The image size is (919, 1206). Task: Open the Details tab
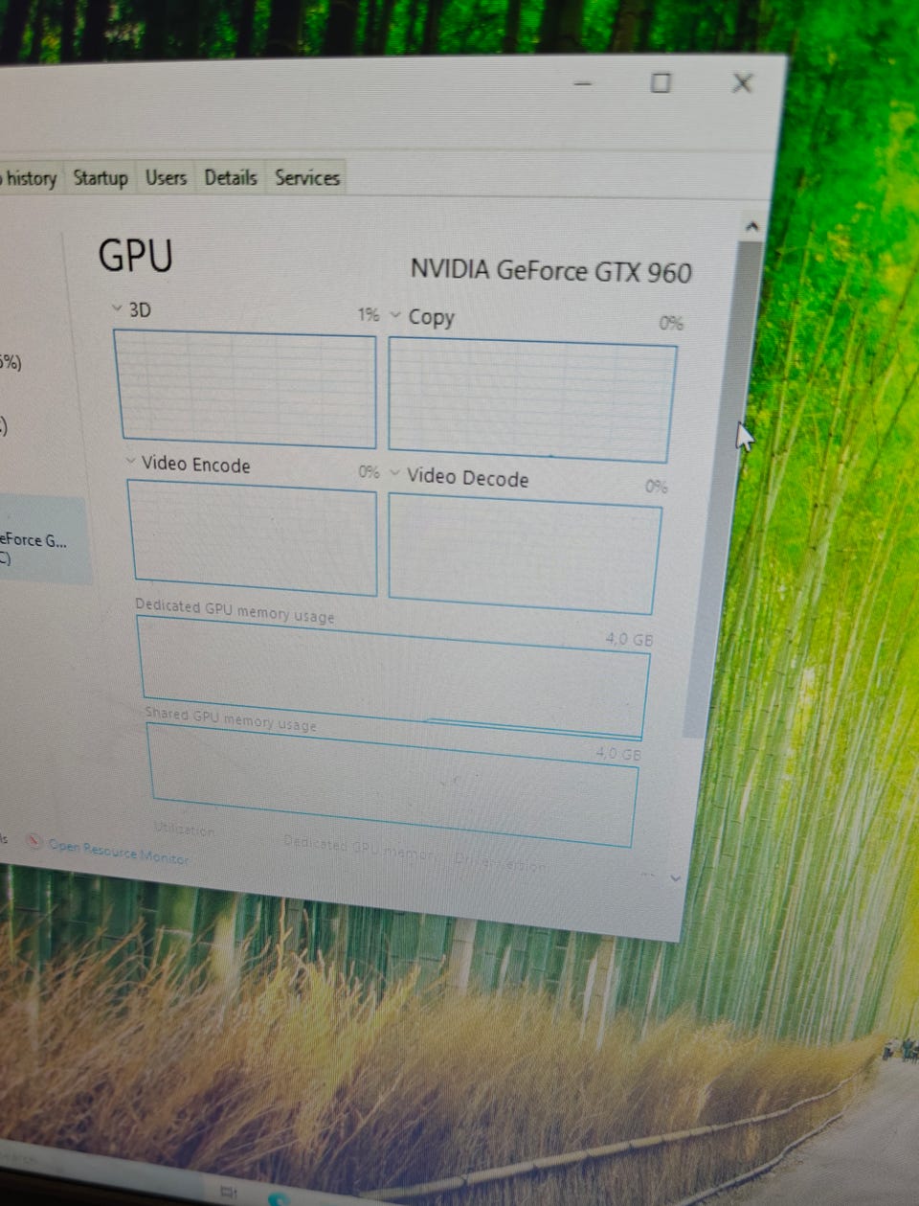tap(231, 177)
